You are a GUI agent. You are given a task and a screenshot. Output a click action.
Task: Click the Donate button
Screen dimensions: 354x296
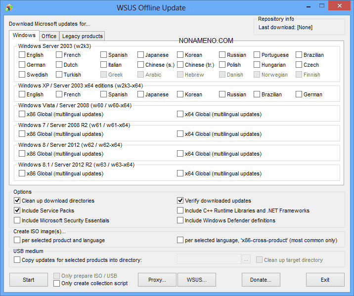[261, 280]
